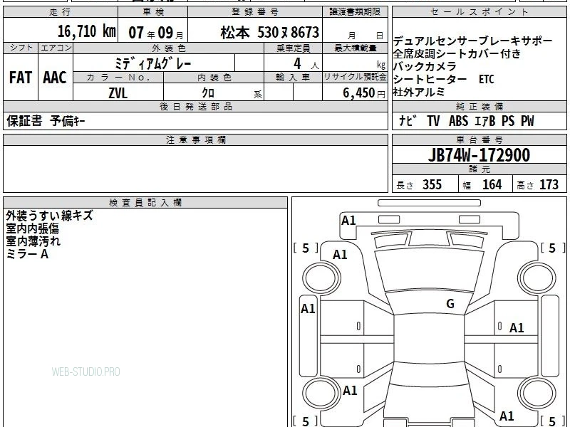Image resolution: width=570 pixels, height=427 pixels.
Task: Select the mileage value 16,710 km
Action: tap(86, 31)
